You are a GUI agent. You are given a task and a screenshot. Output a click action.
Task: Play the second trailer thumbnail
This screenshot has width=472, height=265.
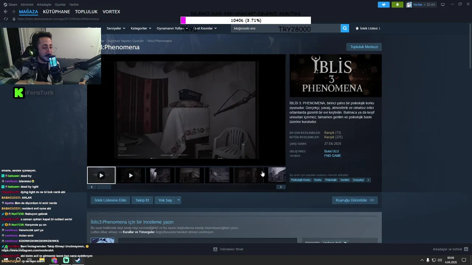pos(131,175)
